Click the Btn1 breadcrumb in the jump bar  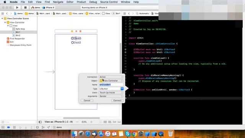coord(116,13)
